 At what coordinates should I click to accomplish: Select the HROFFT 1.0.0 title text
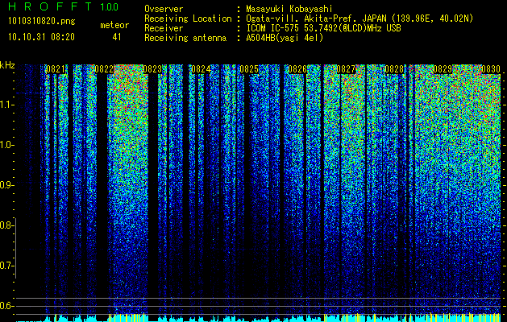click(64, 6)
